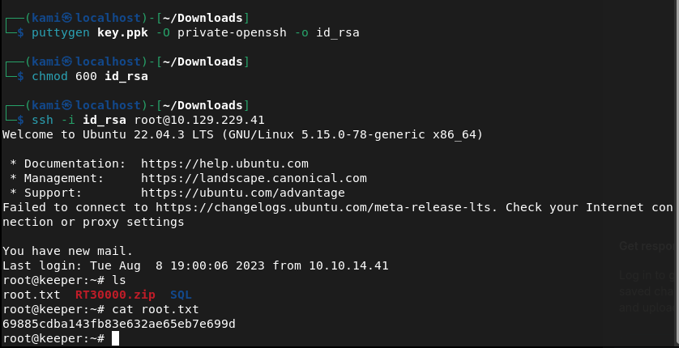Click the "ls" command at keeper prompt
679x348 pixels.
119,280
